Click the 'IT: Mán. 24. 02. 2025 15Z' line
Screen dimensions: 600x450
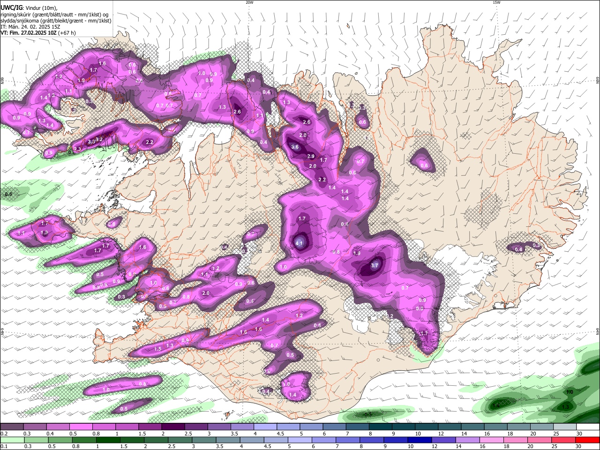pos(31,27)
